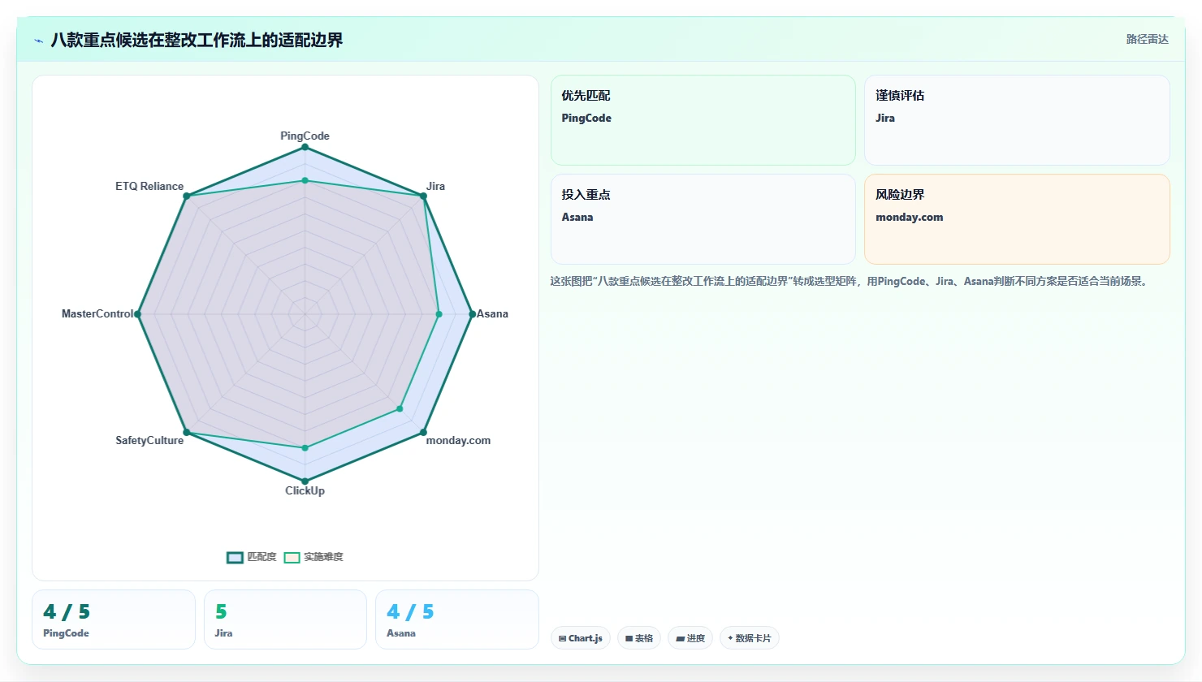The image size is (1202, 682).
Task: Click the MasterControl axis label on radar
Action: [97, 313]
